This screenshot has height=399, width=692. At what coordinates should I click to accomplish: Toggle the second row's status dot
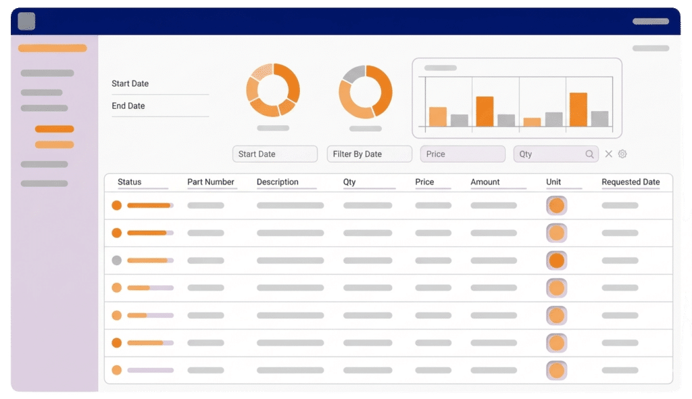tap(116, 233)
